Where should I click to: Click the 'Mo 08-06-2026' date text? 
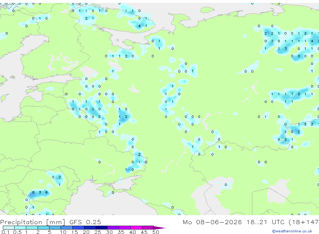(x=212, y=222)
